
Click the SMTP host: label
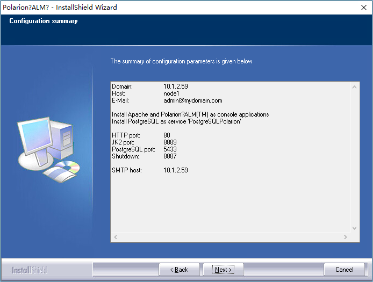[x=127, y=170]
